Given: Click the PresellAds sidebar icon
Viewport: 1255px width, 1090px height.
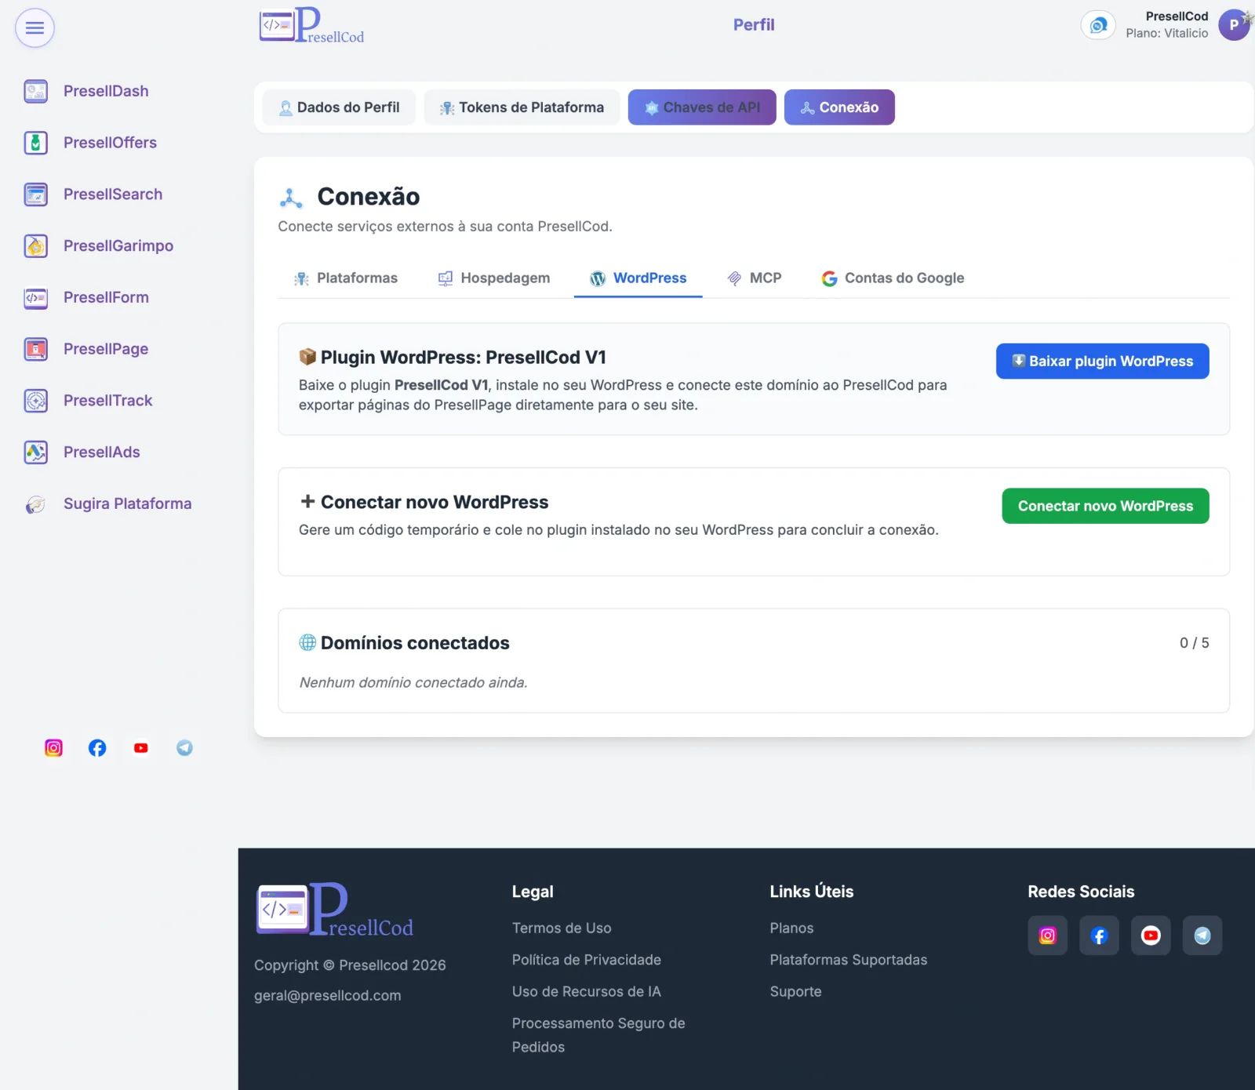Looking at the screenshot, I should pos(36,452).
